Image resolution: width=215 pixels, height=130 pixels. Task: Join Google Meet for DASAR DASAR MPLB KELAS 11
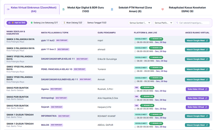(x=197, y=59)
